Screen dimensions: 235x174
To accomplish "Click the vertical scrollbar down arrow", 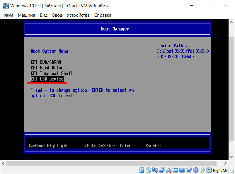I will 231,157.
